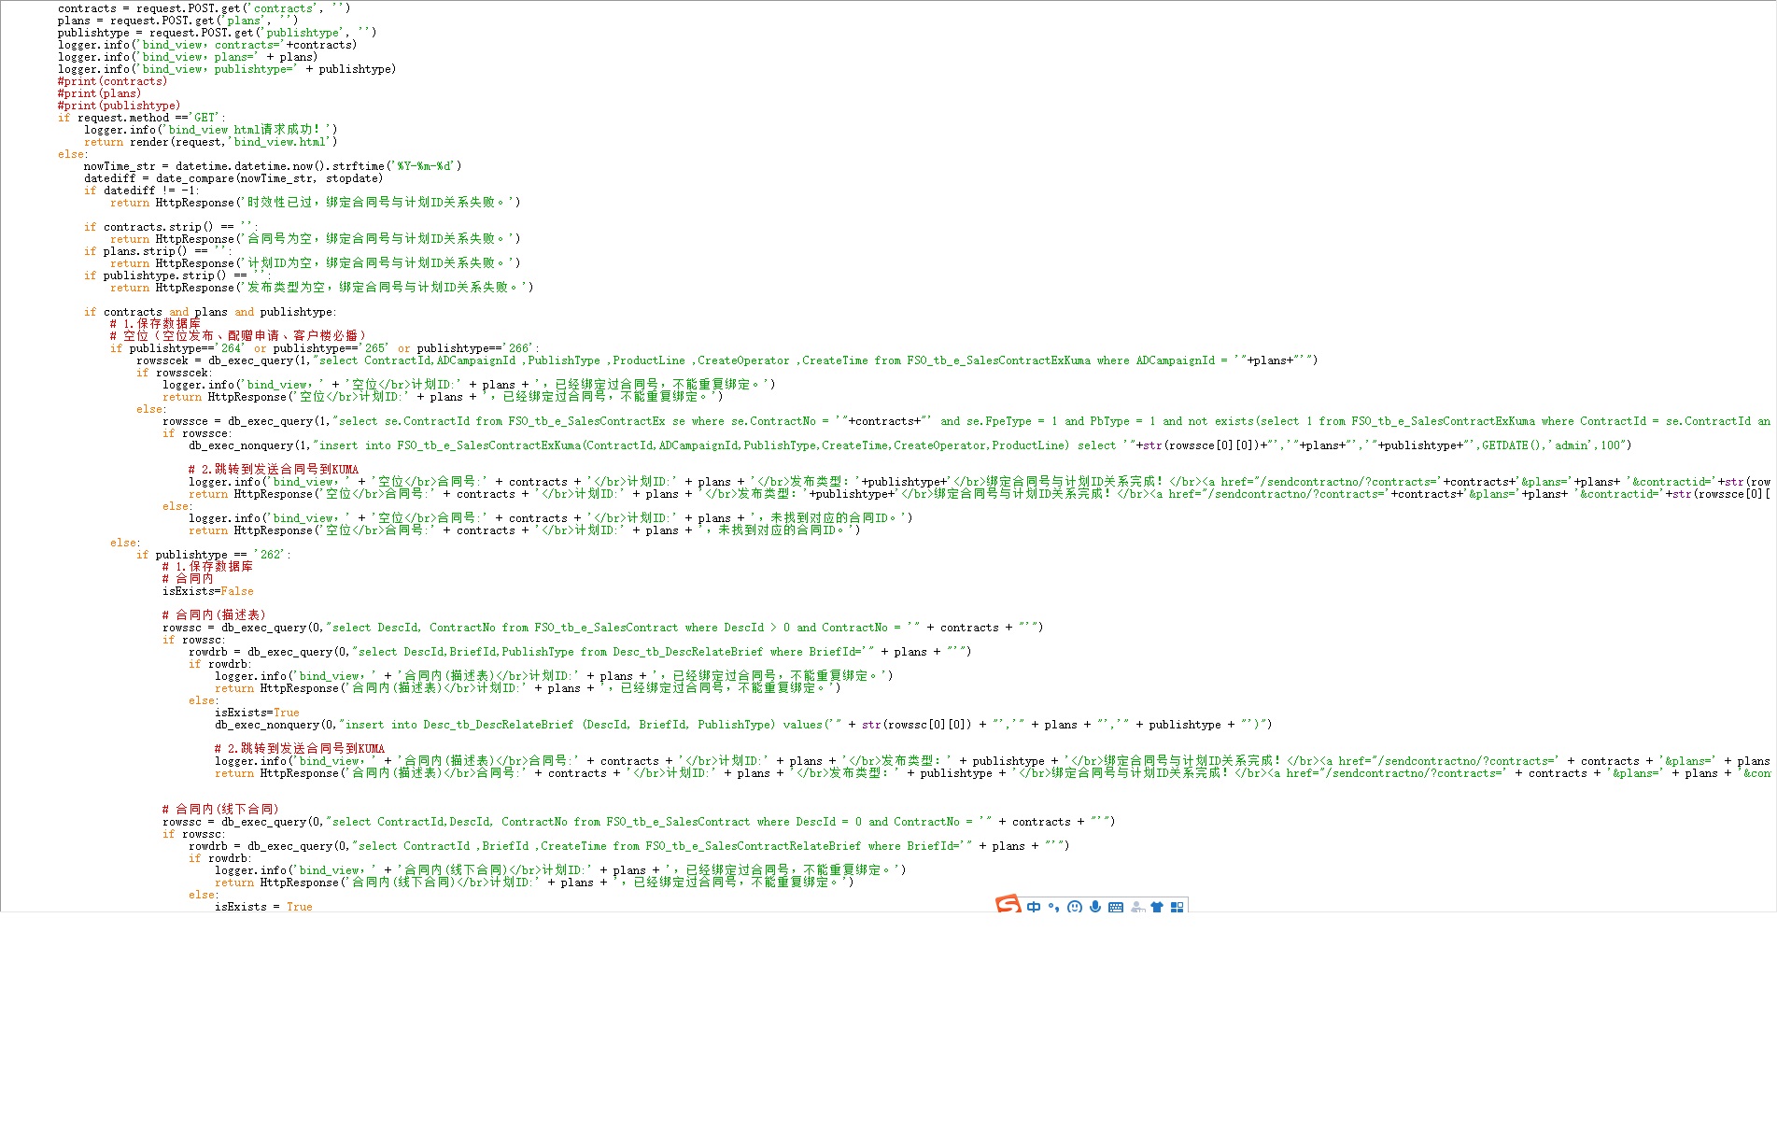Click the "publishtype=='264' or publishtype=='265'" condition line
The height and width of the screenshot is (1144, 1777).
click(324, 348)
